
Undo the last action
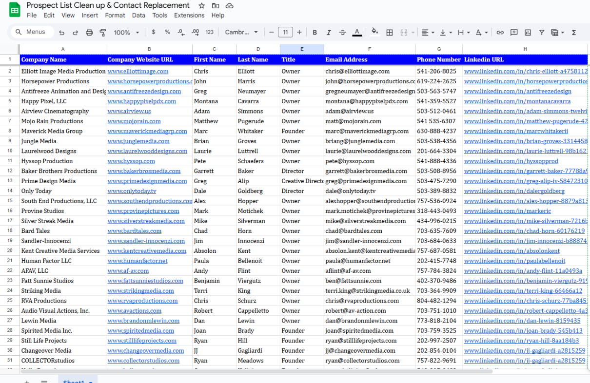click(x=61, y=33)
